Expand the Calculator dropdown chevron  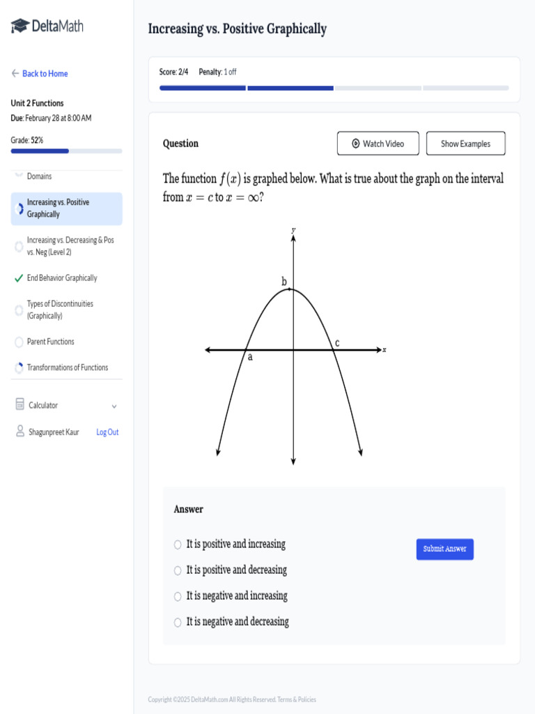(114, 406)
